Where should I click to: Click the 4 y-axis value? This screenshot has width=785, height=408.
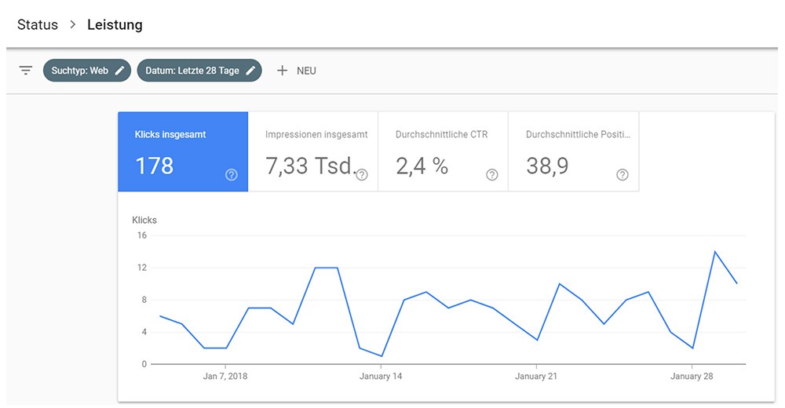(144, 332)
